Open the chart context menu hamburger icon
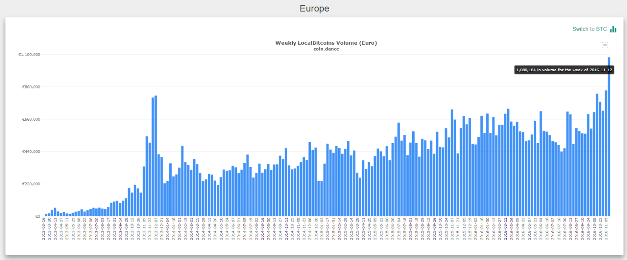Viewport: 627px width, 260px height. coord(605,45)
